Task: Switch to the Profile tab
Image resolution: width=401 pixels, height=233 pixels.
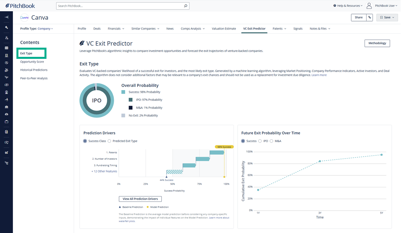Action: [x=82, y=28]
